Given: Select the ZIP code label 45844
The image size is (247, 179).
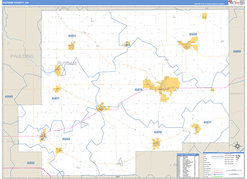Looking at the screenshot, I should [66, 139].
